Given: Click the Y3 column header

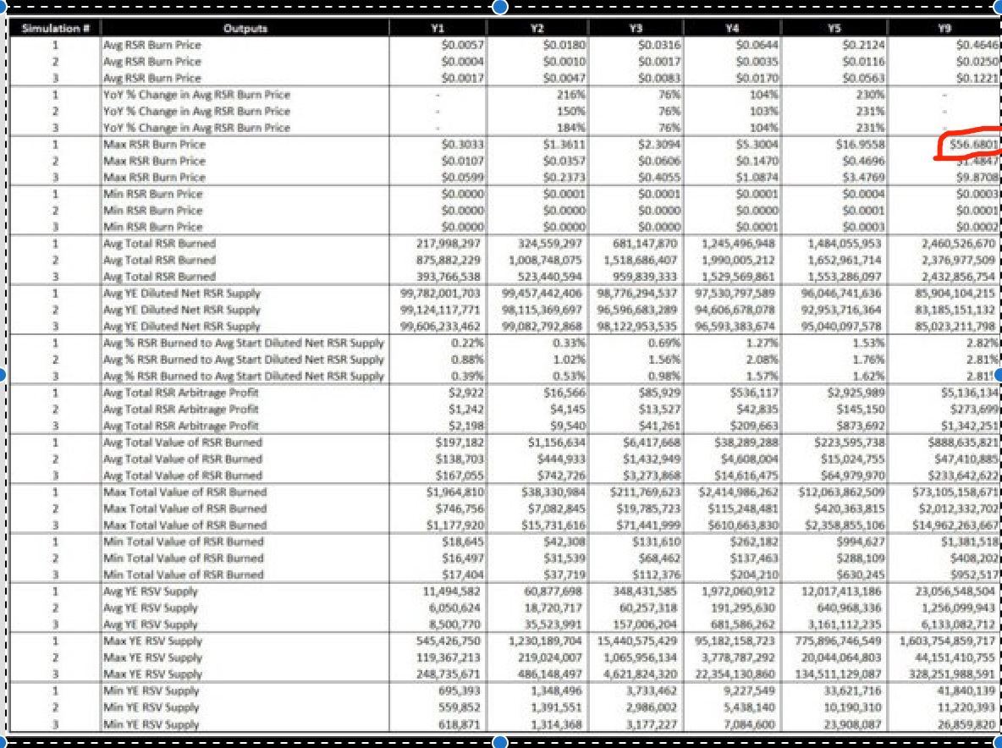Looking at the screenshot, I should [636, 28].
